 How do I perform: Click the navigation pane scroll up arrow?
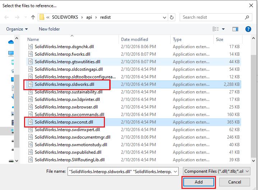(17, 38)
